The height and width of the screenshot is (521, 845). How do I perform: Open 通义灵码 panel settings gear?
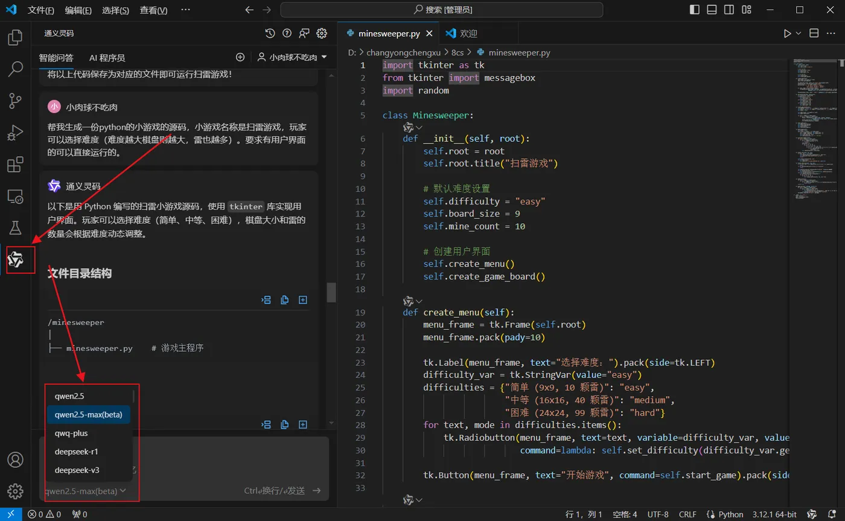point(322,33)
